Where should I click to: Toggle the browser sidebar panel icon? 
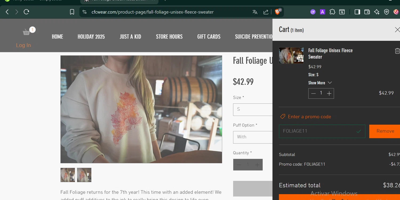(x=357, y=12)
